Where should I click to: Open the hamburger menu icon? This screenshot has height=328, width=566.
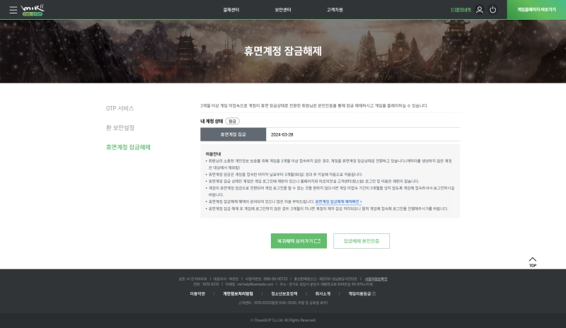coord(13,10)
